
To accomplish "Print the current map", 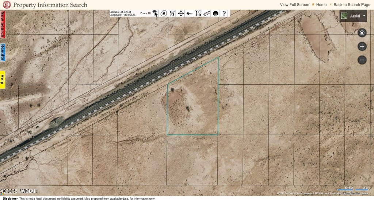I will 215,14.
